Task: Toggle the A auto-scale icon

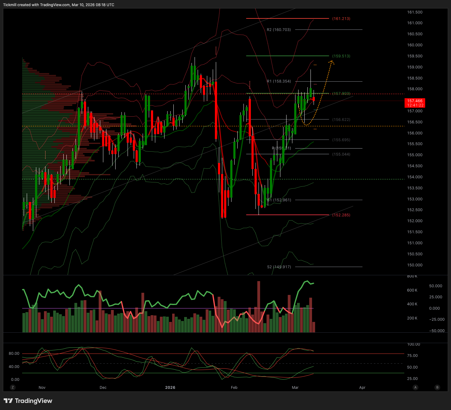Action: click(x=415, y=387)
